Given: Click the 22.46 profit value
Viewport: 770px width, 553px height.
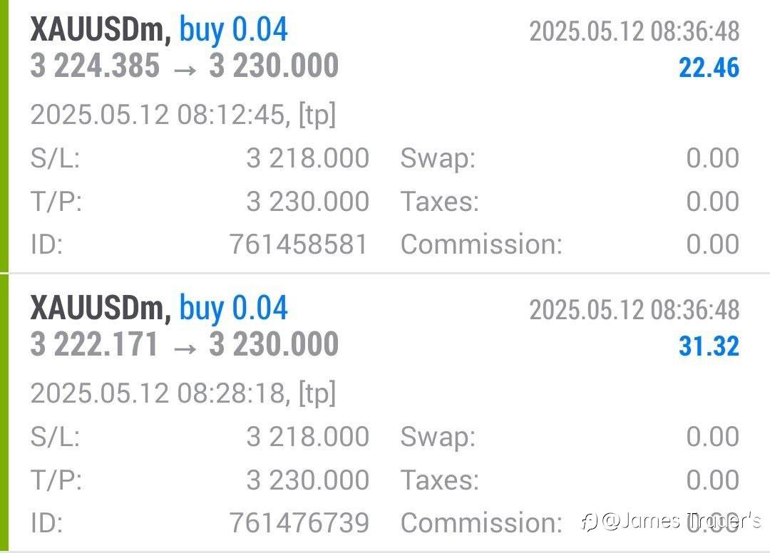Looking at the screenshot, I should pos(709,68).
